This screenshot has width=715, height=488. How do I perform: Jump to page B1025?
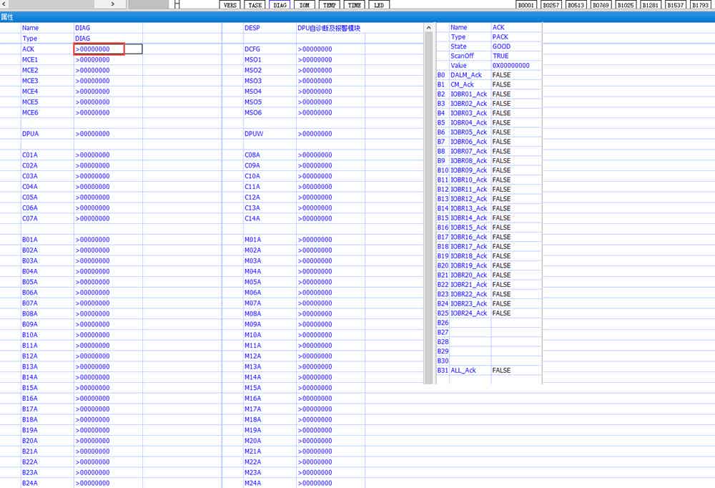coord(625,5)
